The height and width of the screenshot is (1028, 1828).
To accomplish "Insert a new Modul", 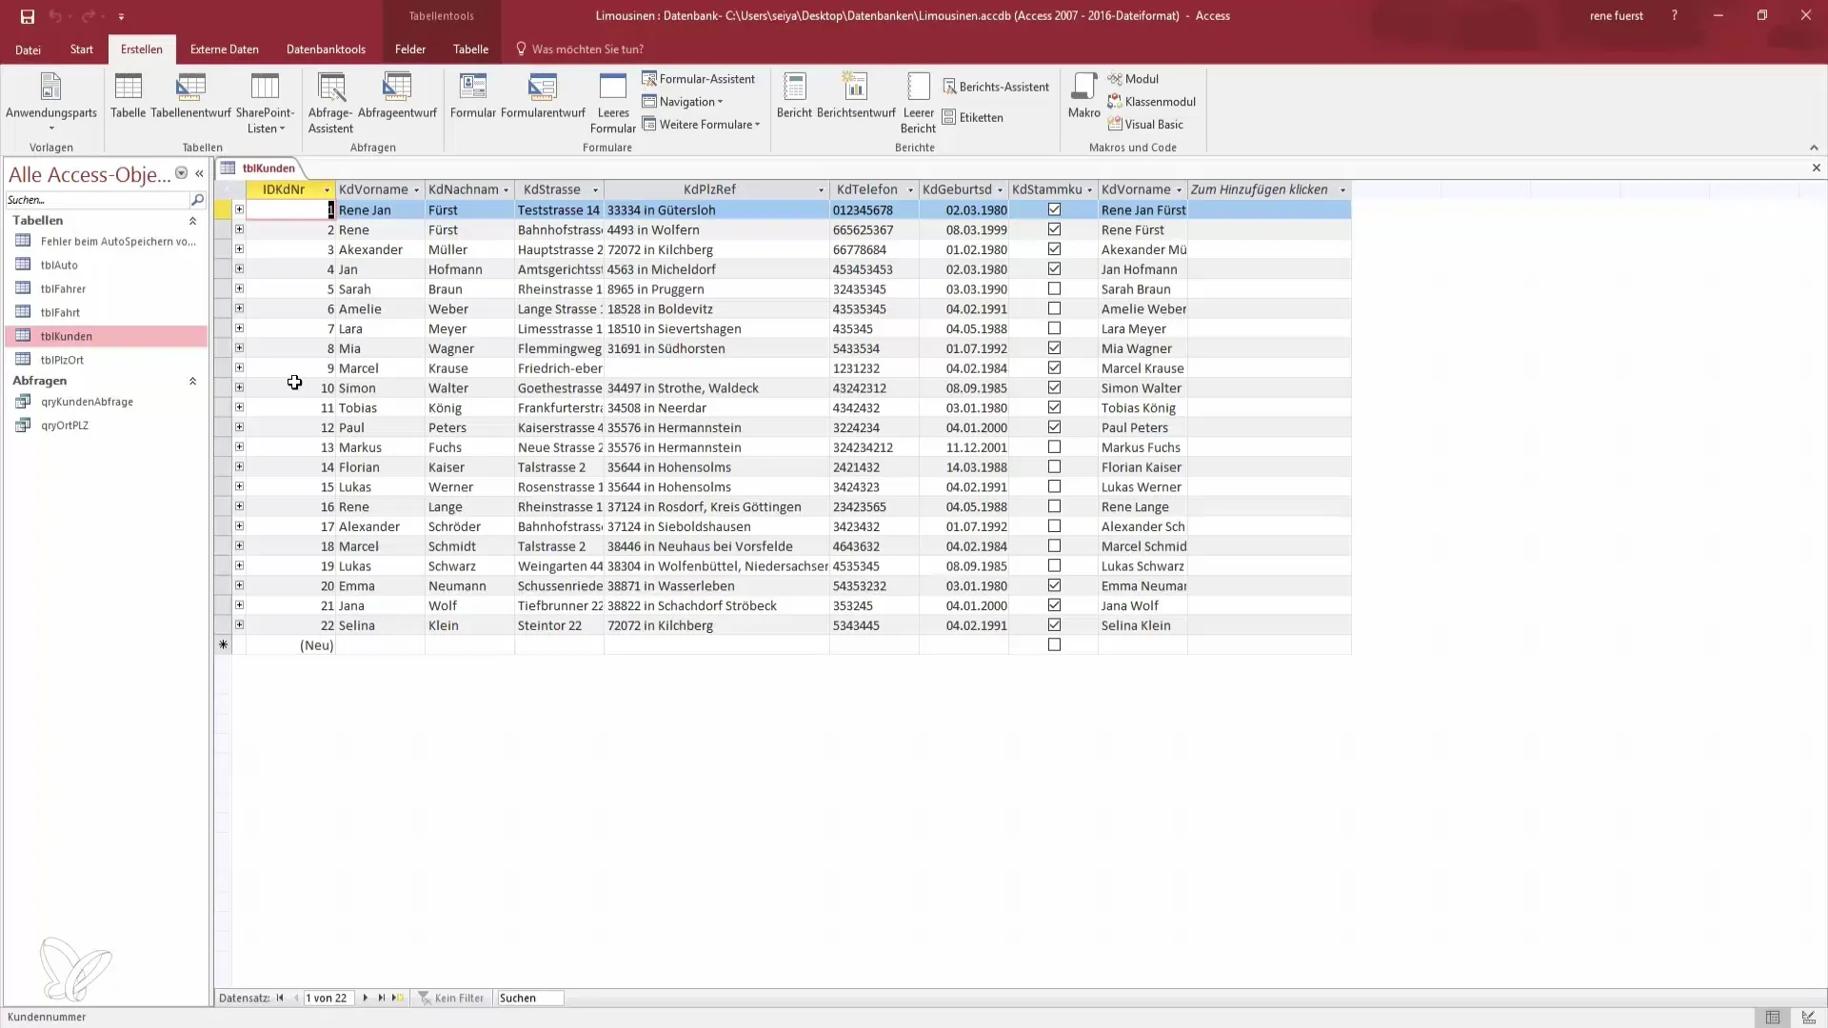I will tap(1133, 79).
